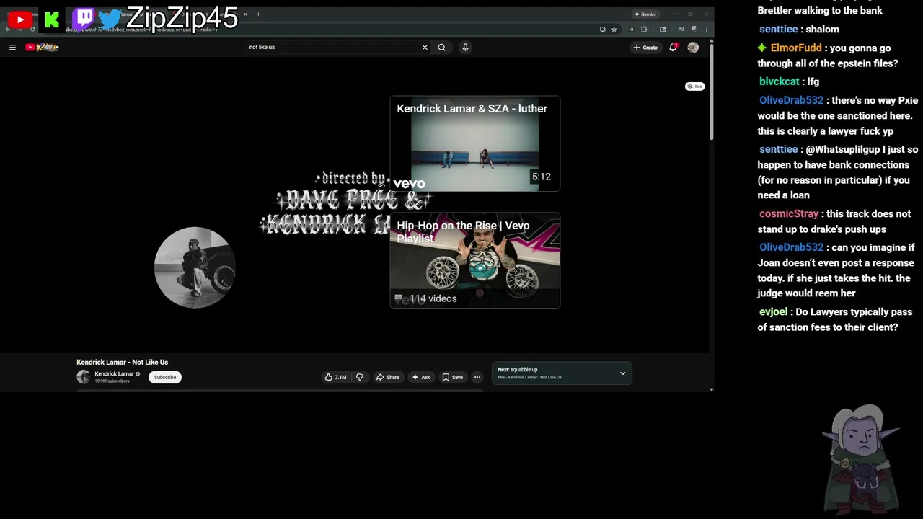Open Hip-Hop on the Rise Vevo playlist

[475, 260]
